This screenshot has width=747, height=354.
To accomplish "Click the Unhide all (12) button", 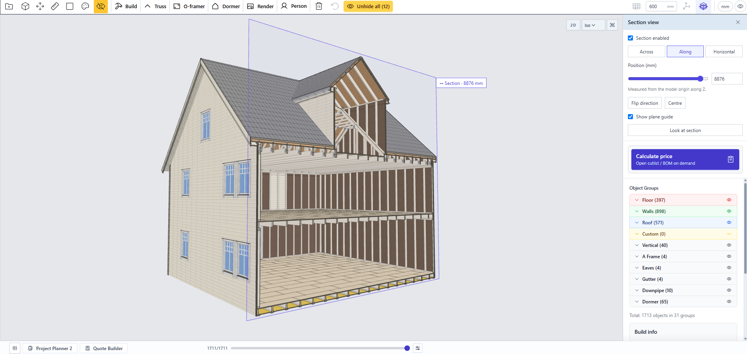I will pos(368,6).
